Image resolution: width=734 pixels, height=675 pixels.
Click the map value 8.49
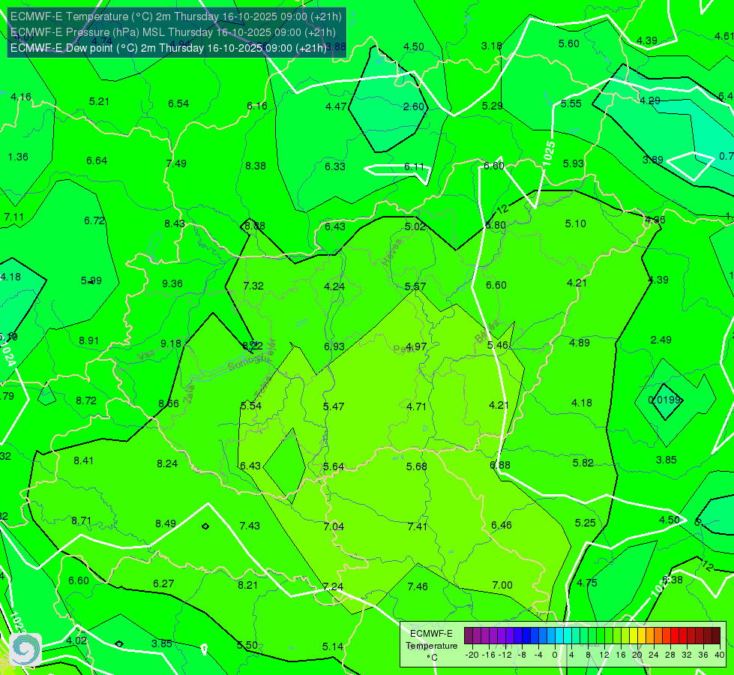point(166,523)
